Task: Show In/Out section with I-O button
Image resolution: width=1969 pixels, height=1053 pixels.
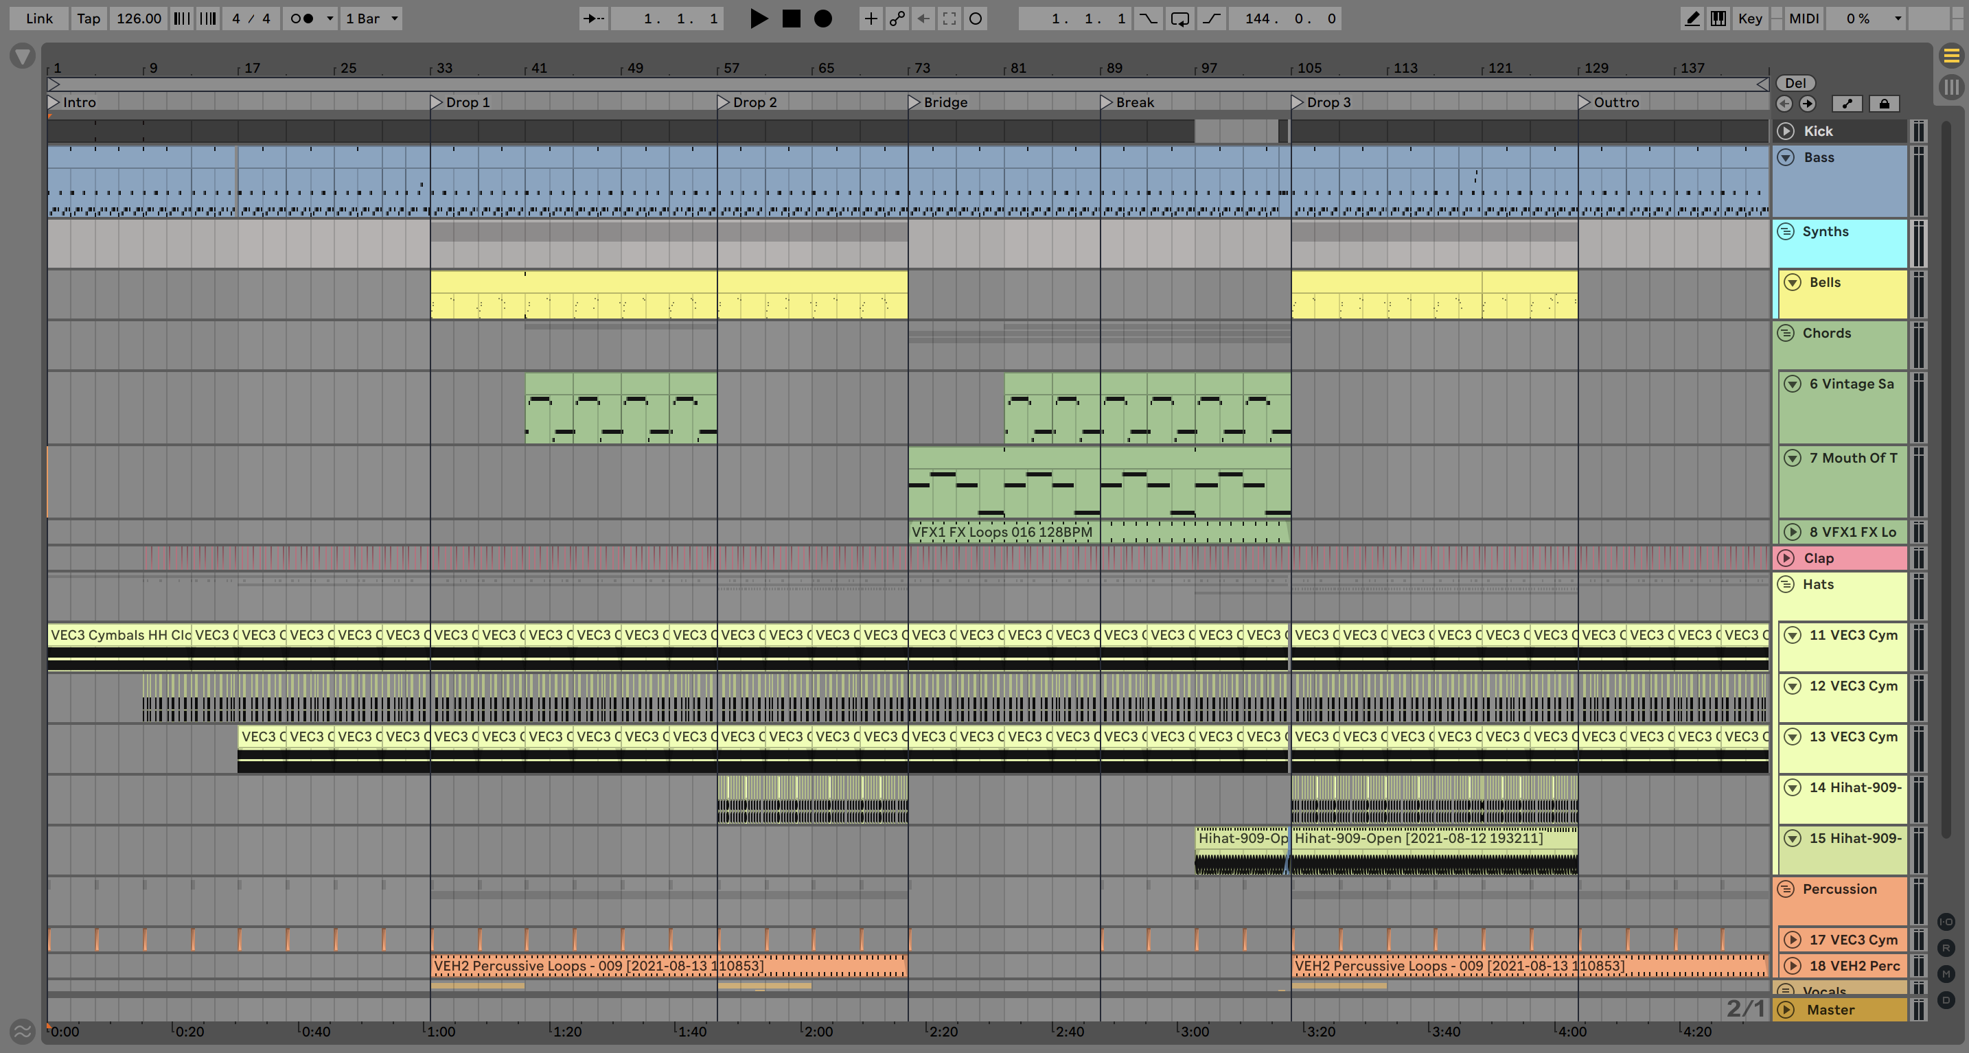Action: point(1946,922)
